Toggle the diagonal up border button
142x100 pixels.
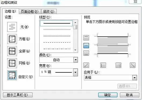click(x=86, y=65)
